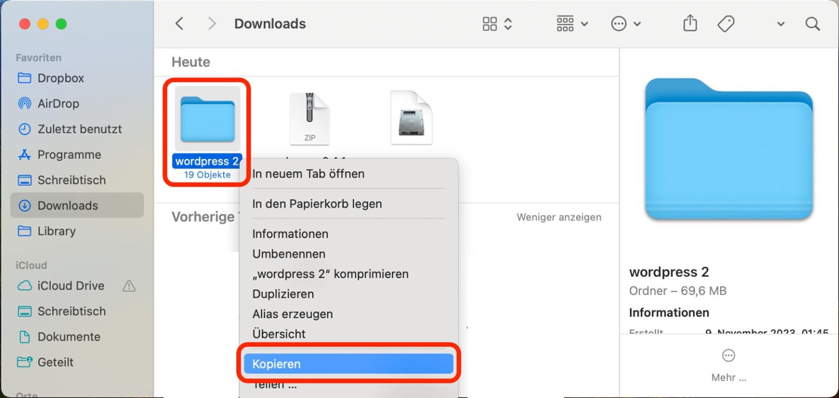Screen dimensions: 839x398
Task: Choose Kopieren in context menu
Action: pyautogui.click(x=348, y=364)
